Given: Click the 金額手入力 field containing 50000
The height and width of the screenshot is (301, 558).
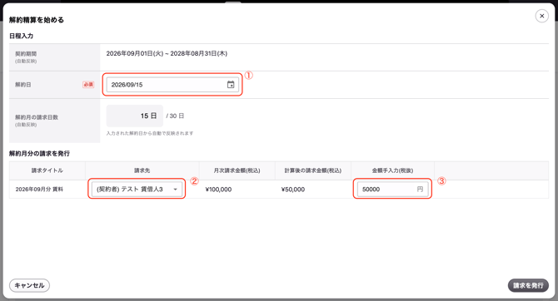Looking at the screenshot, I should (x=392, y=189).
